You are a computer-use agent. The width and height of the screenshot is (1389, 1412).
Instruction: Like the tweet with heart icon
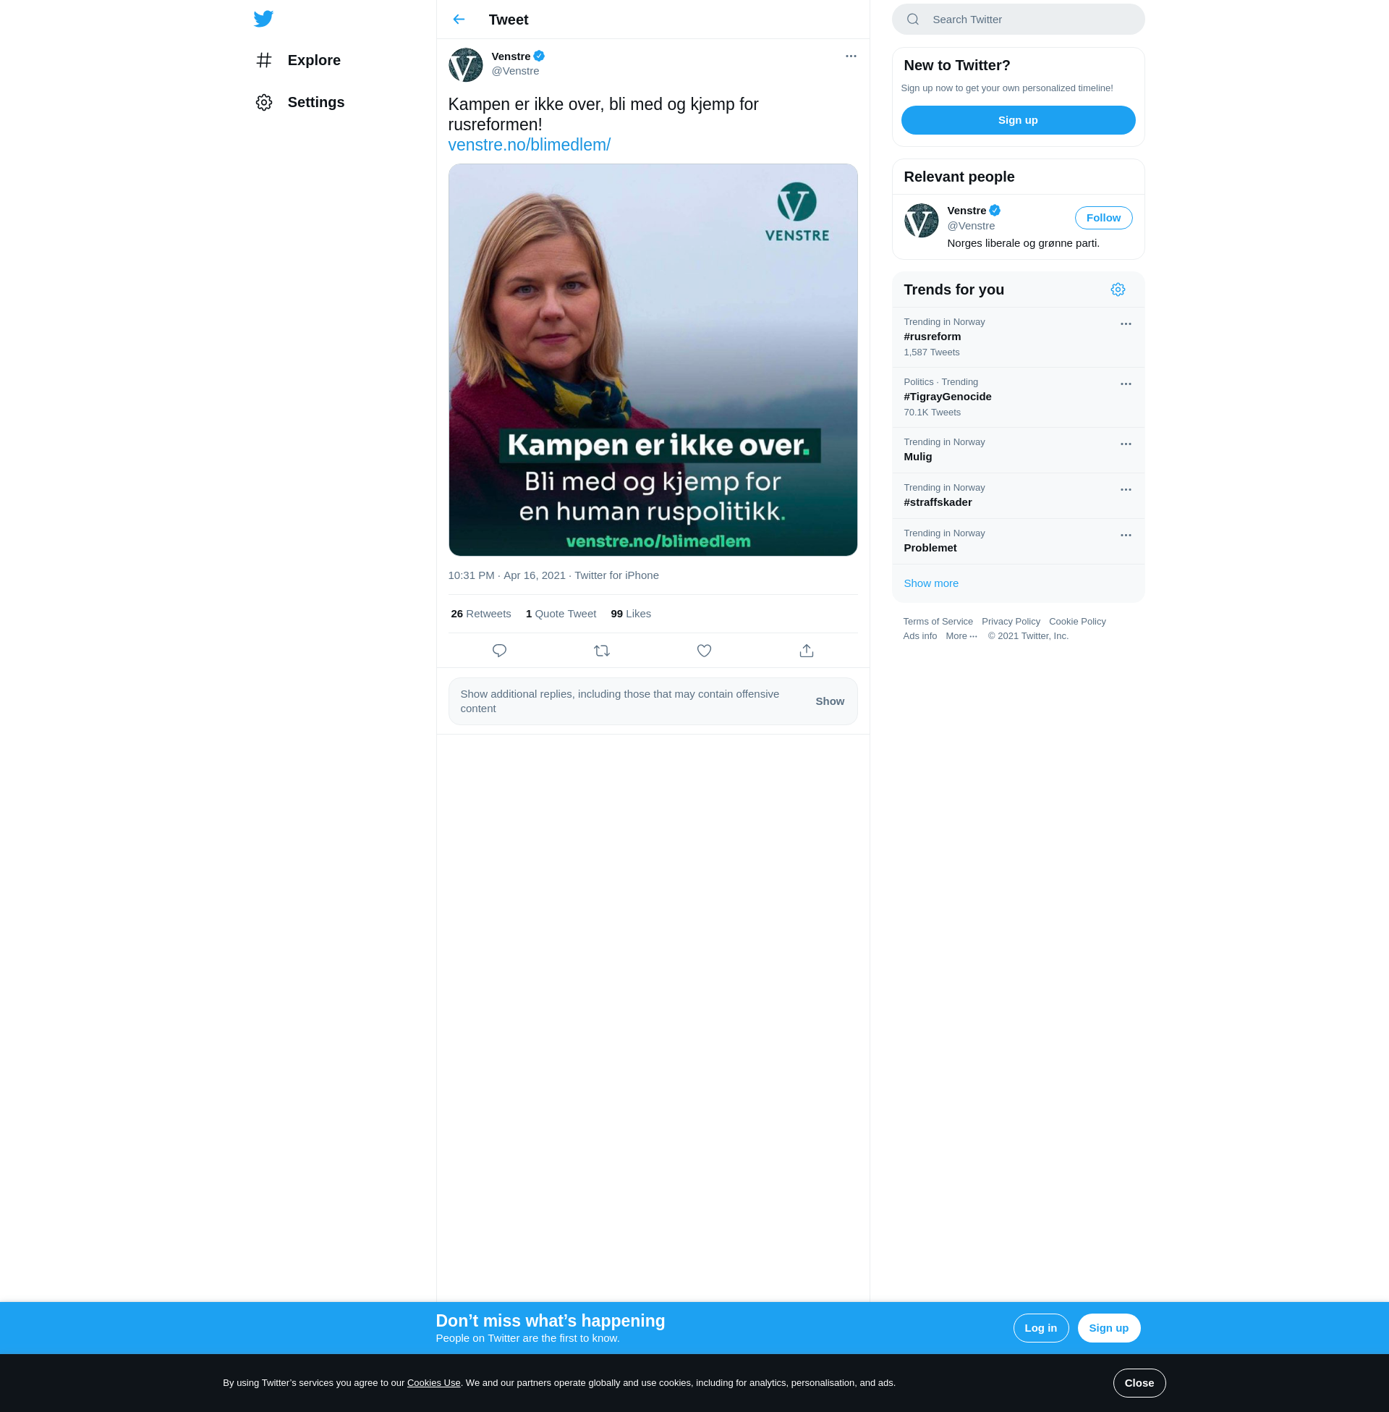pyautogui.click(x=704, y=650)
